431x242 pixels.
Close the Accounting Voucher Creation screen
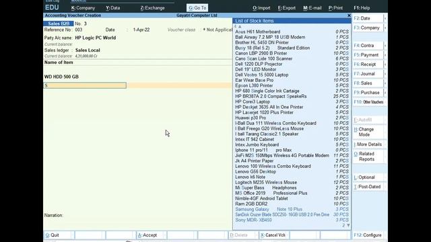pos(349,15)
